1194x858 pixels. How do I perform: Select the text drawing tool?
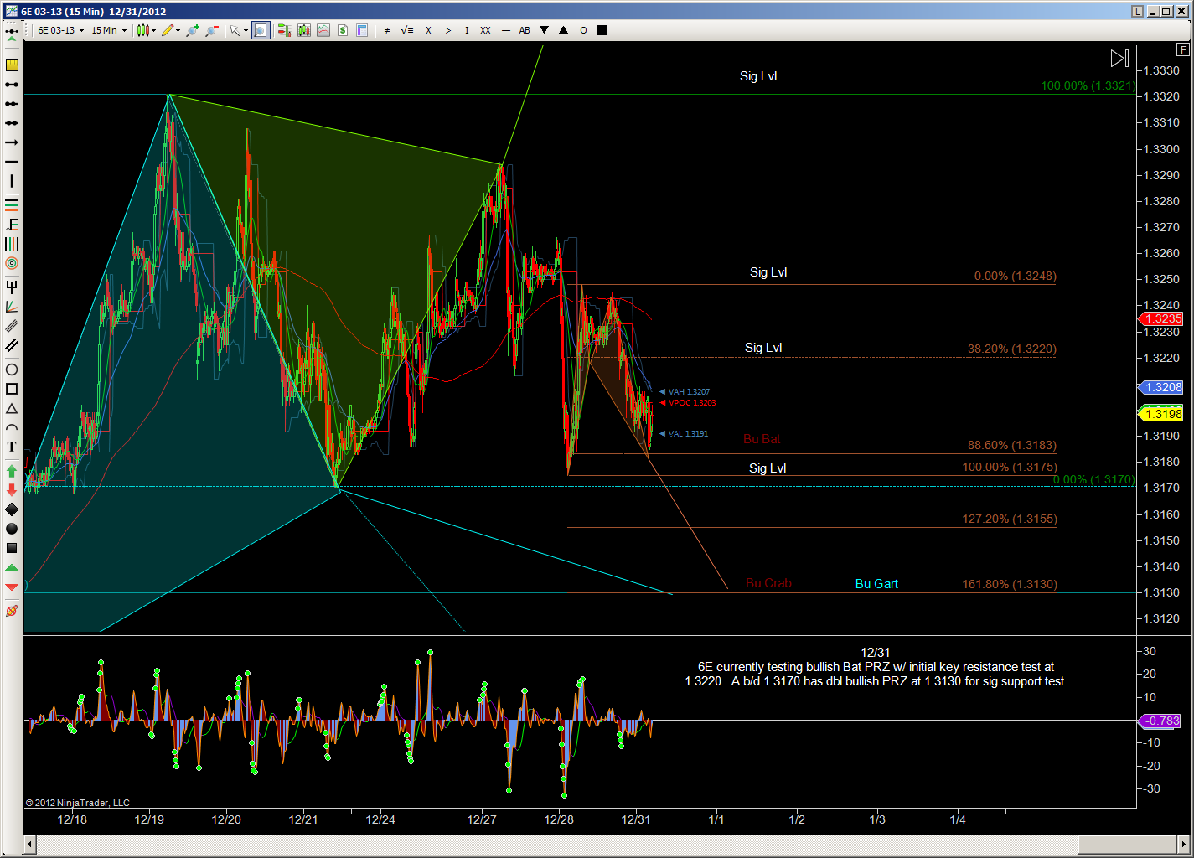point(12,447)
